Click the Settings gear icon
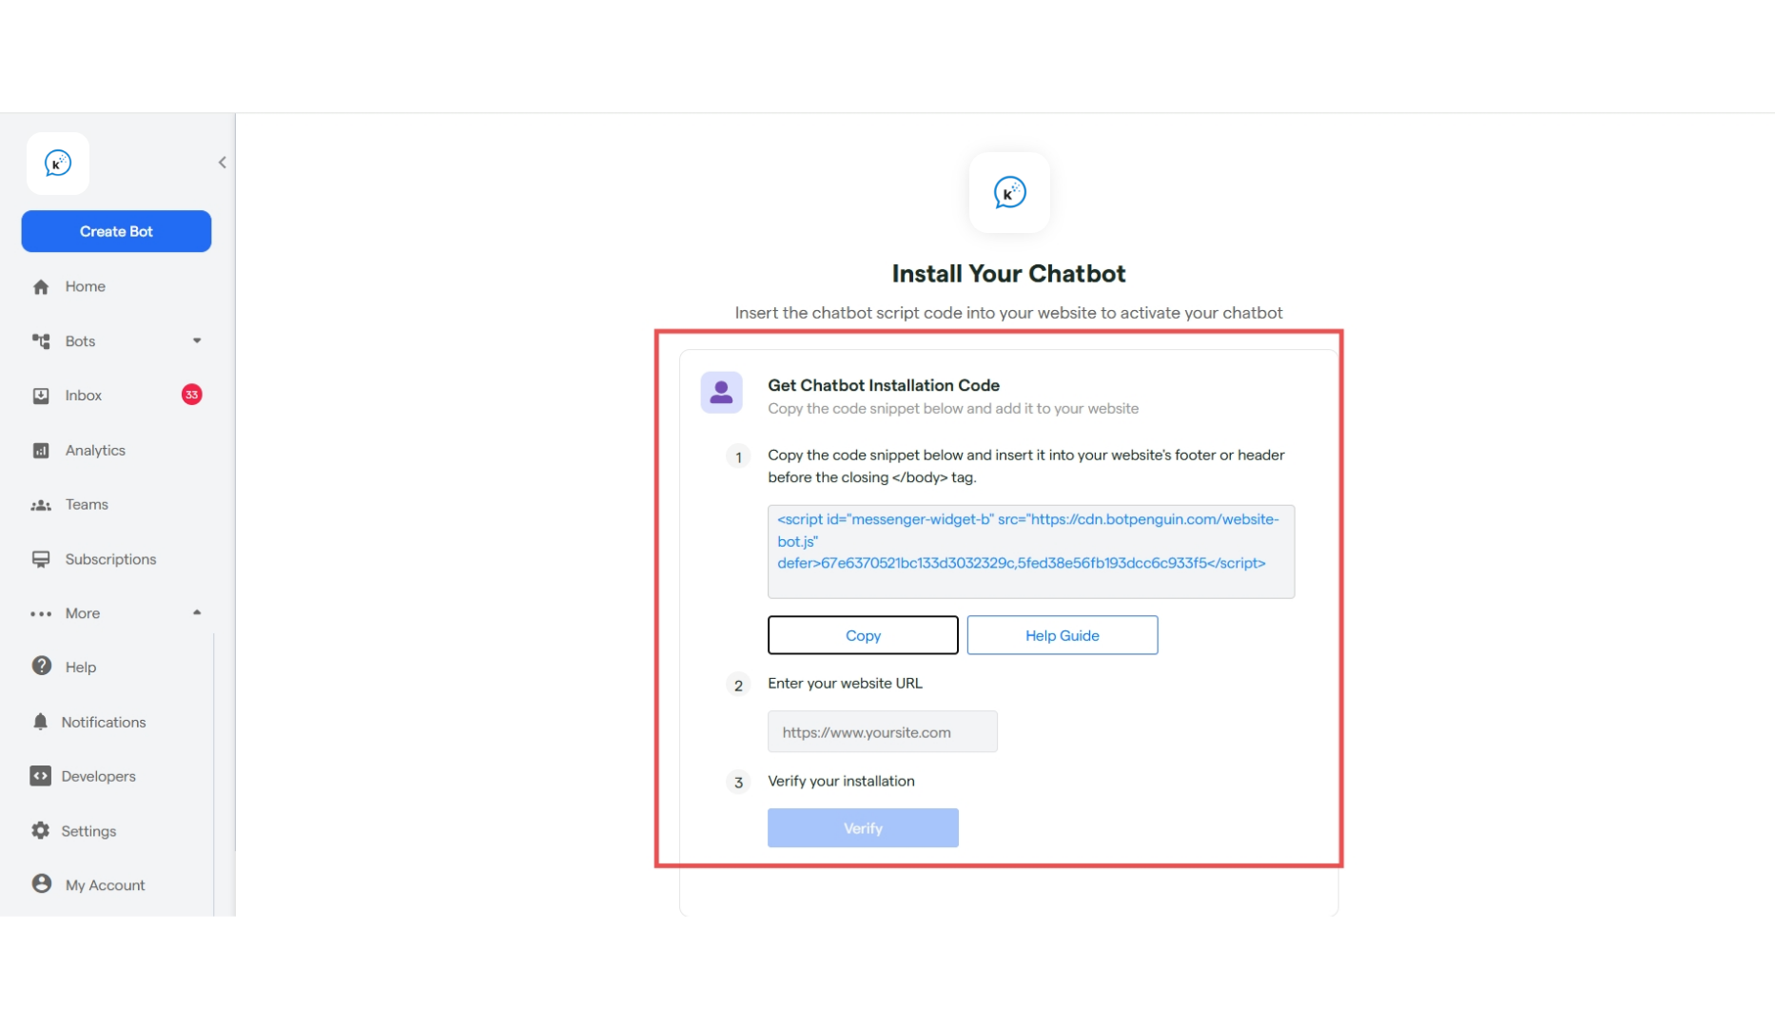 [x=40, y=830]
